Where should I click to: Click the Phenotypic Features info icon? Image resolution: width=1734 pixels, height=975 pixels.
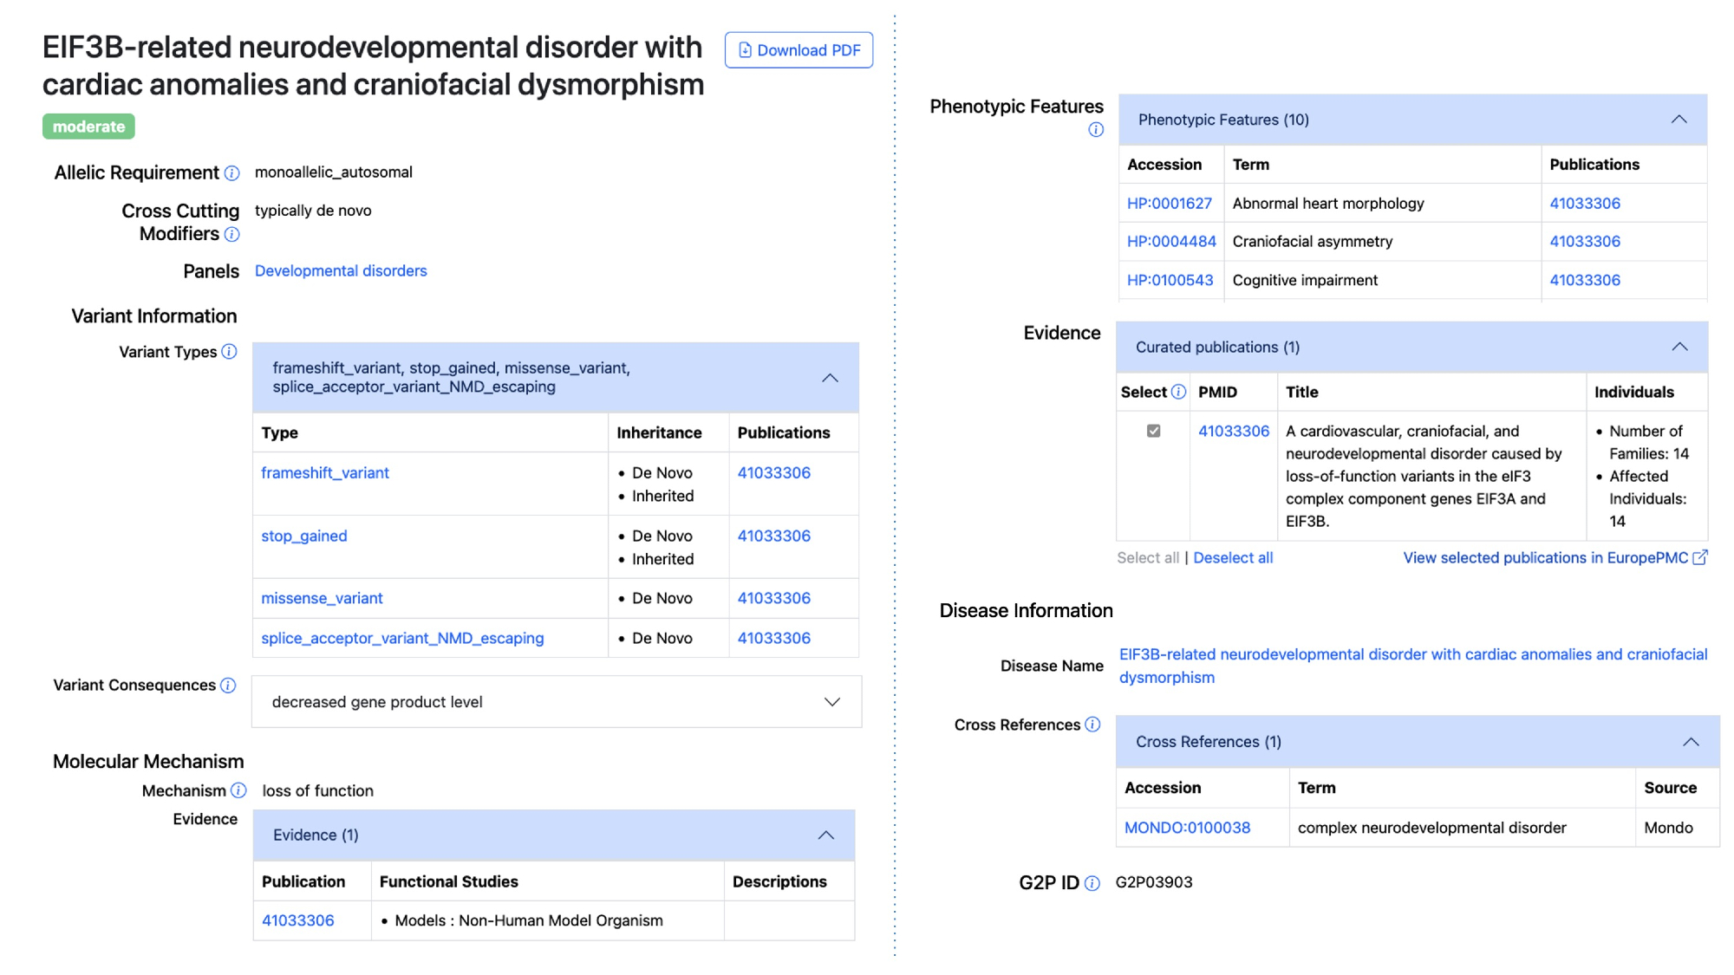click(1096, 130)
